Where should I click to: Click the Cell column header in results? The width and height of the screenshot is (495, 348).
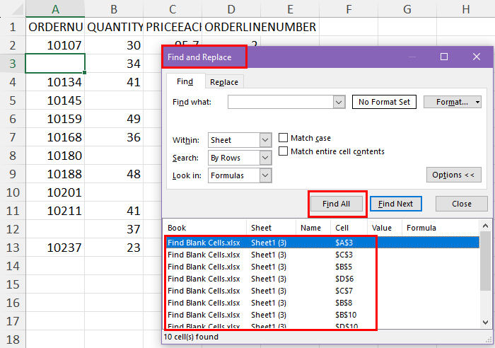tap(349, 228)
